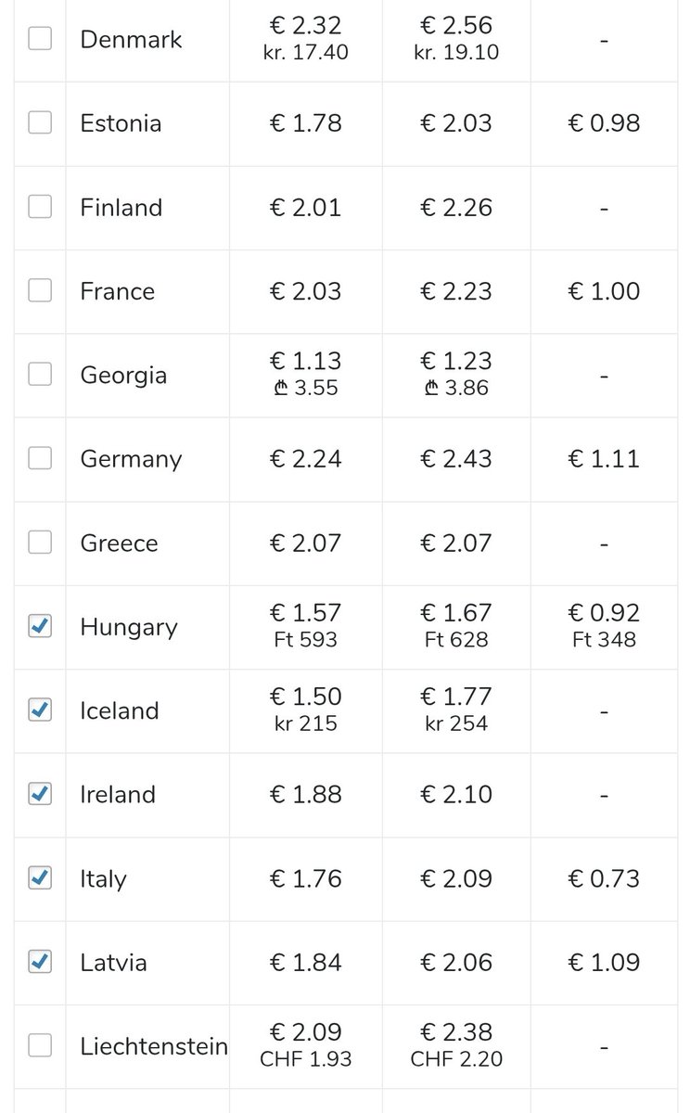Clear the Latvia checkbox
Screen dimensions: 690x1113
click(x=40, y=962)
